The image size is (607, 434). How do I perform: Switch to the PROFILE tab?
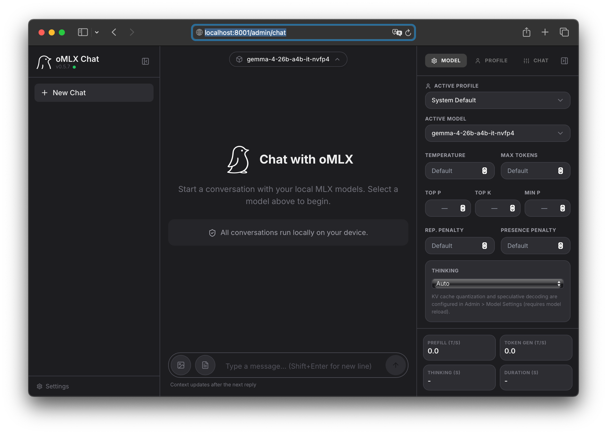tap(491, 61)
